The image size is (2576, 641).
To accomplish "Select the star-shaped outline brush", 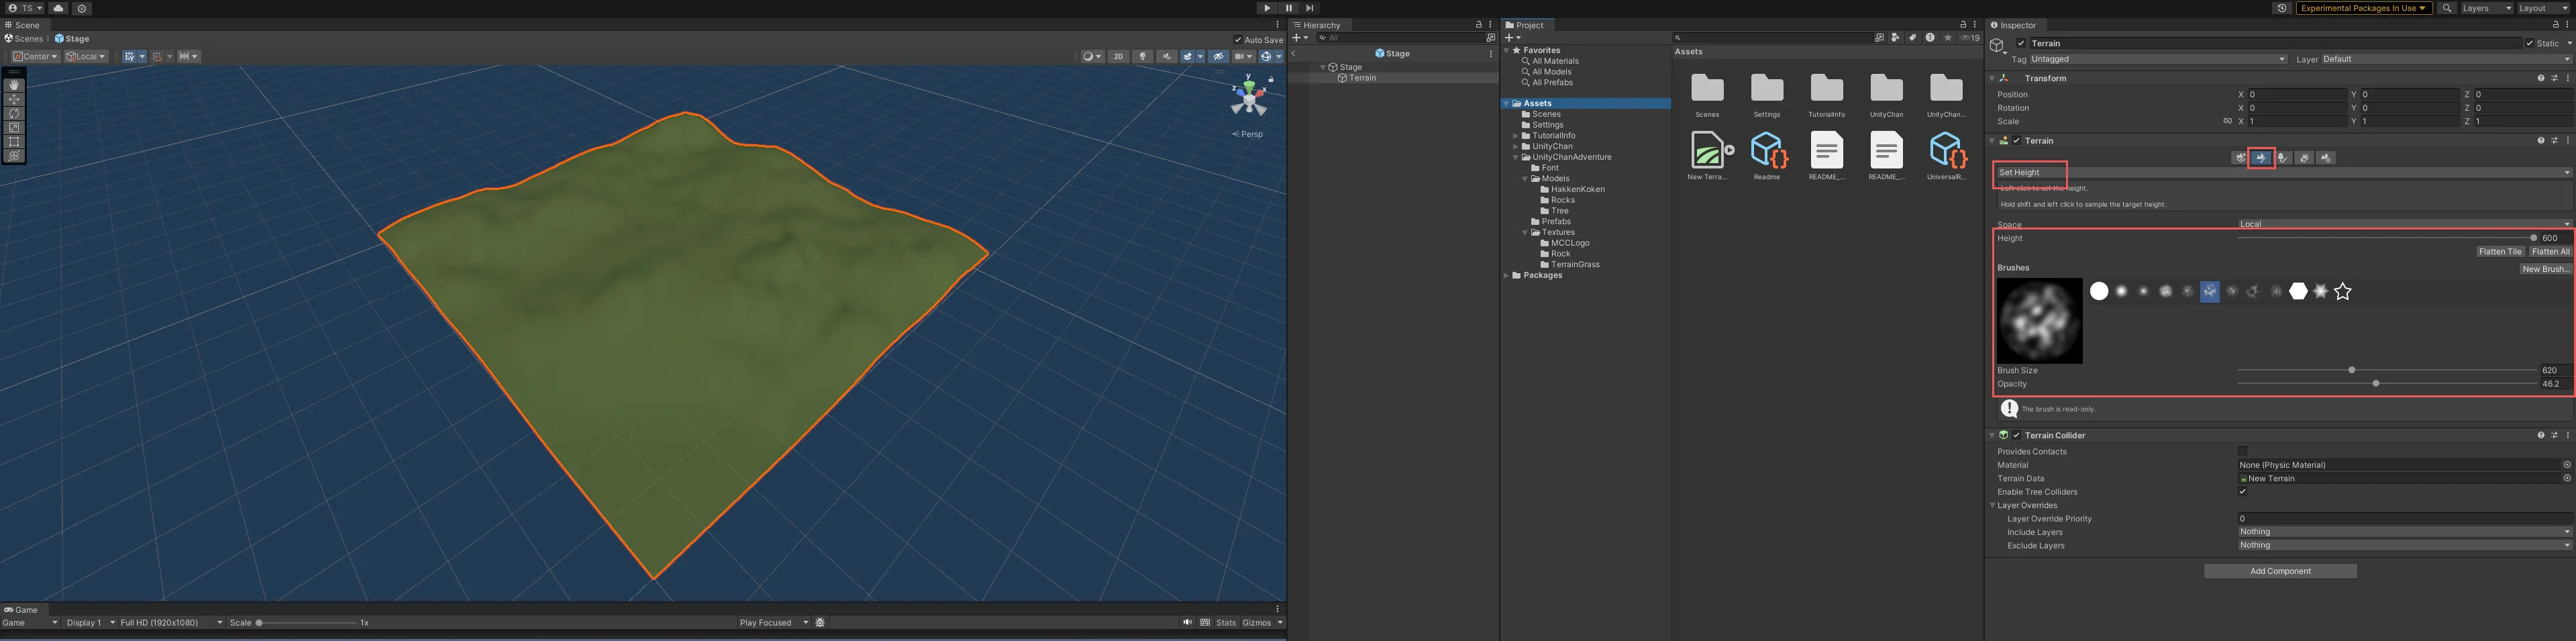I will click(2342, 292).
